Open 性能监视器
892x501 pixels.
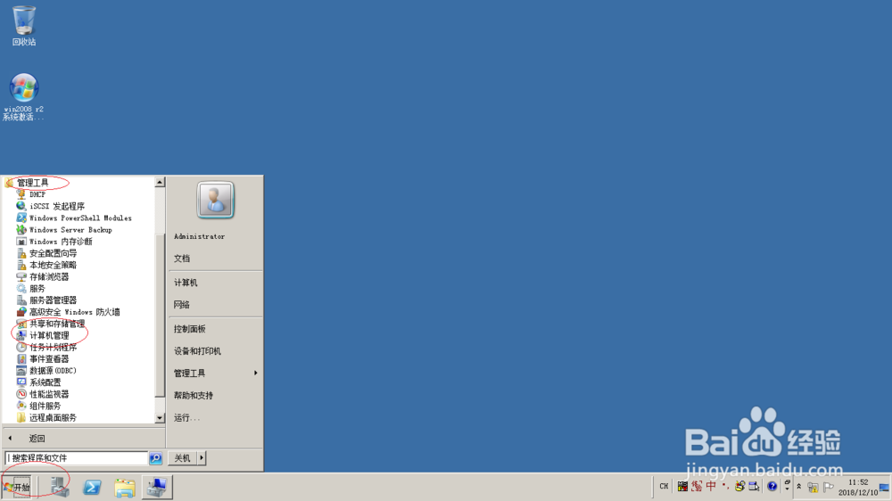pos(43,394)
